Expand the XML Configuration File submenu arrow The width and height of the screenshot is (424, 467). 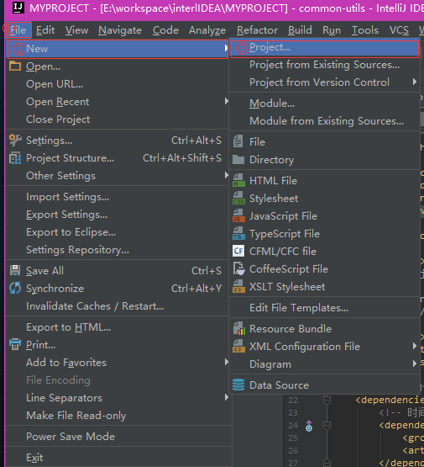[415, 346]
